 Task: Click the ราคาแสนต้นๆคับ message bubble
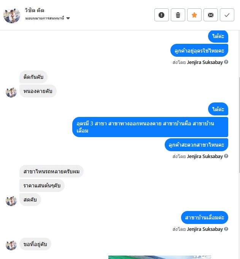click(x=42, y=185)
